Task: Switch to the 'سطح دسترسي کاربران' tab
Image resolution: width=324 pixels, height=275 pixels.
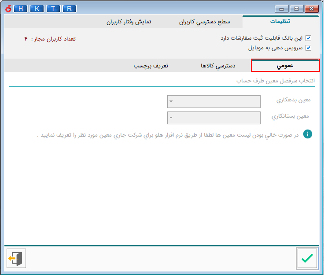Action: pos(205,22)
